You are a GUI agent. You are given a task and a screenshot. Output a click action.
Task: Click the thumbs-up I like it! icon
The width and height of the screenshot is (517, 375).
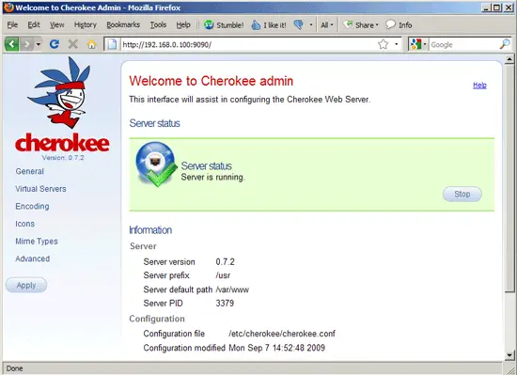coord(256,24)
